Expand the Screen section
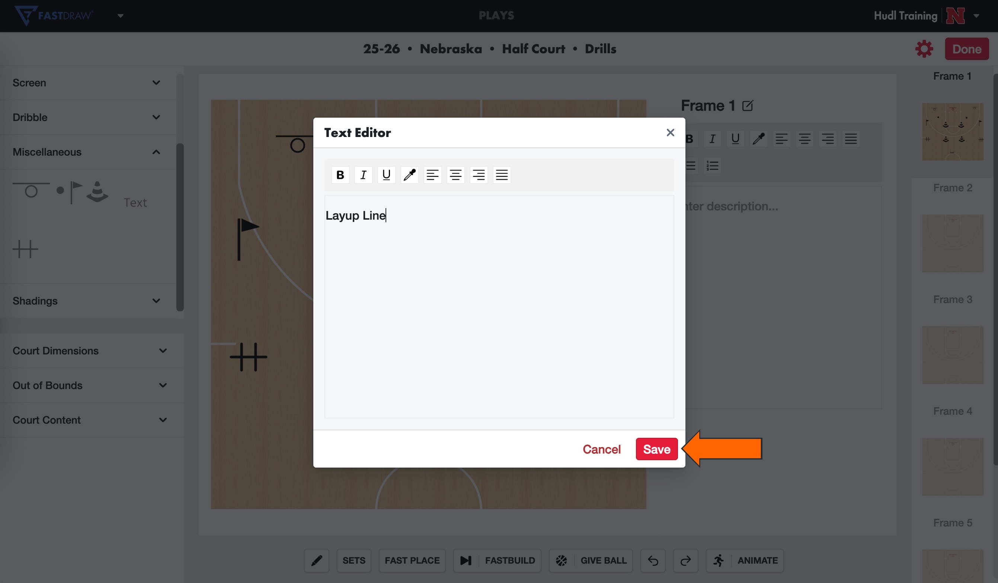The height and width of the screenshot is (583, 998). 88,82
